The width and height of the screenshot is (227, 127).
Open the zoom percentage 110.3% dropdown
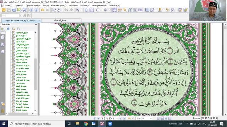pos(151,119)
